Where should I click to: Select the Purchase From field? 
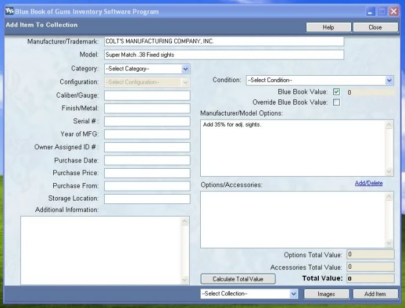[x=147, y=186]
